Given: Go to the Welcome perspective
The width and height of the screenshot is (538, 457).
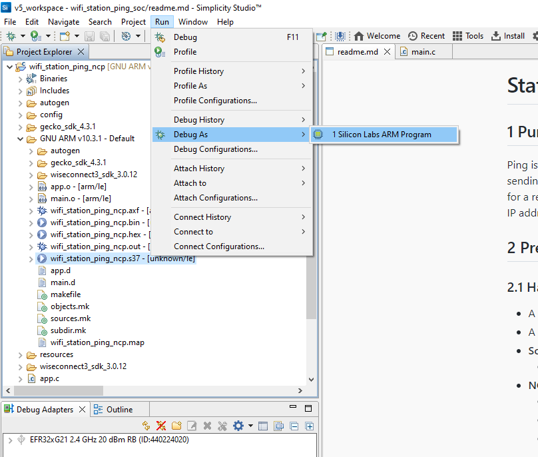Looking at the screenshot, I should pyautogui.click(x=377, y=36).
